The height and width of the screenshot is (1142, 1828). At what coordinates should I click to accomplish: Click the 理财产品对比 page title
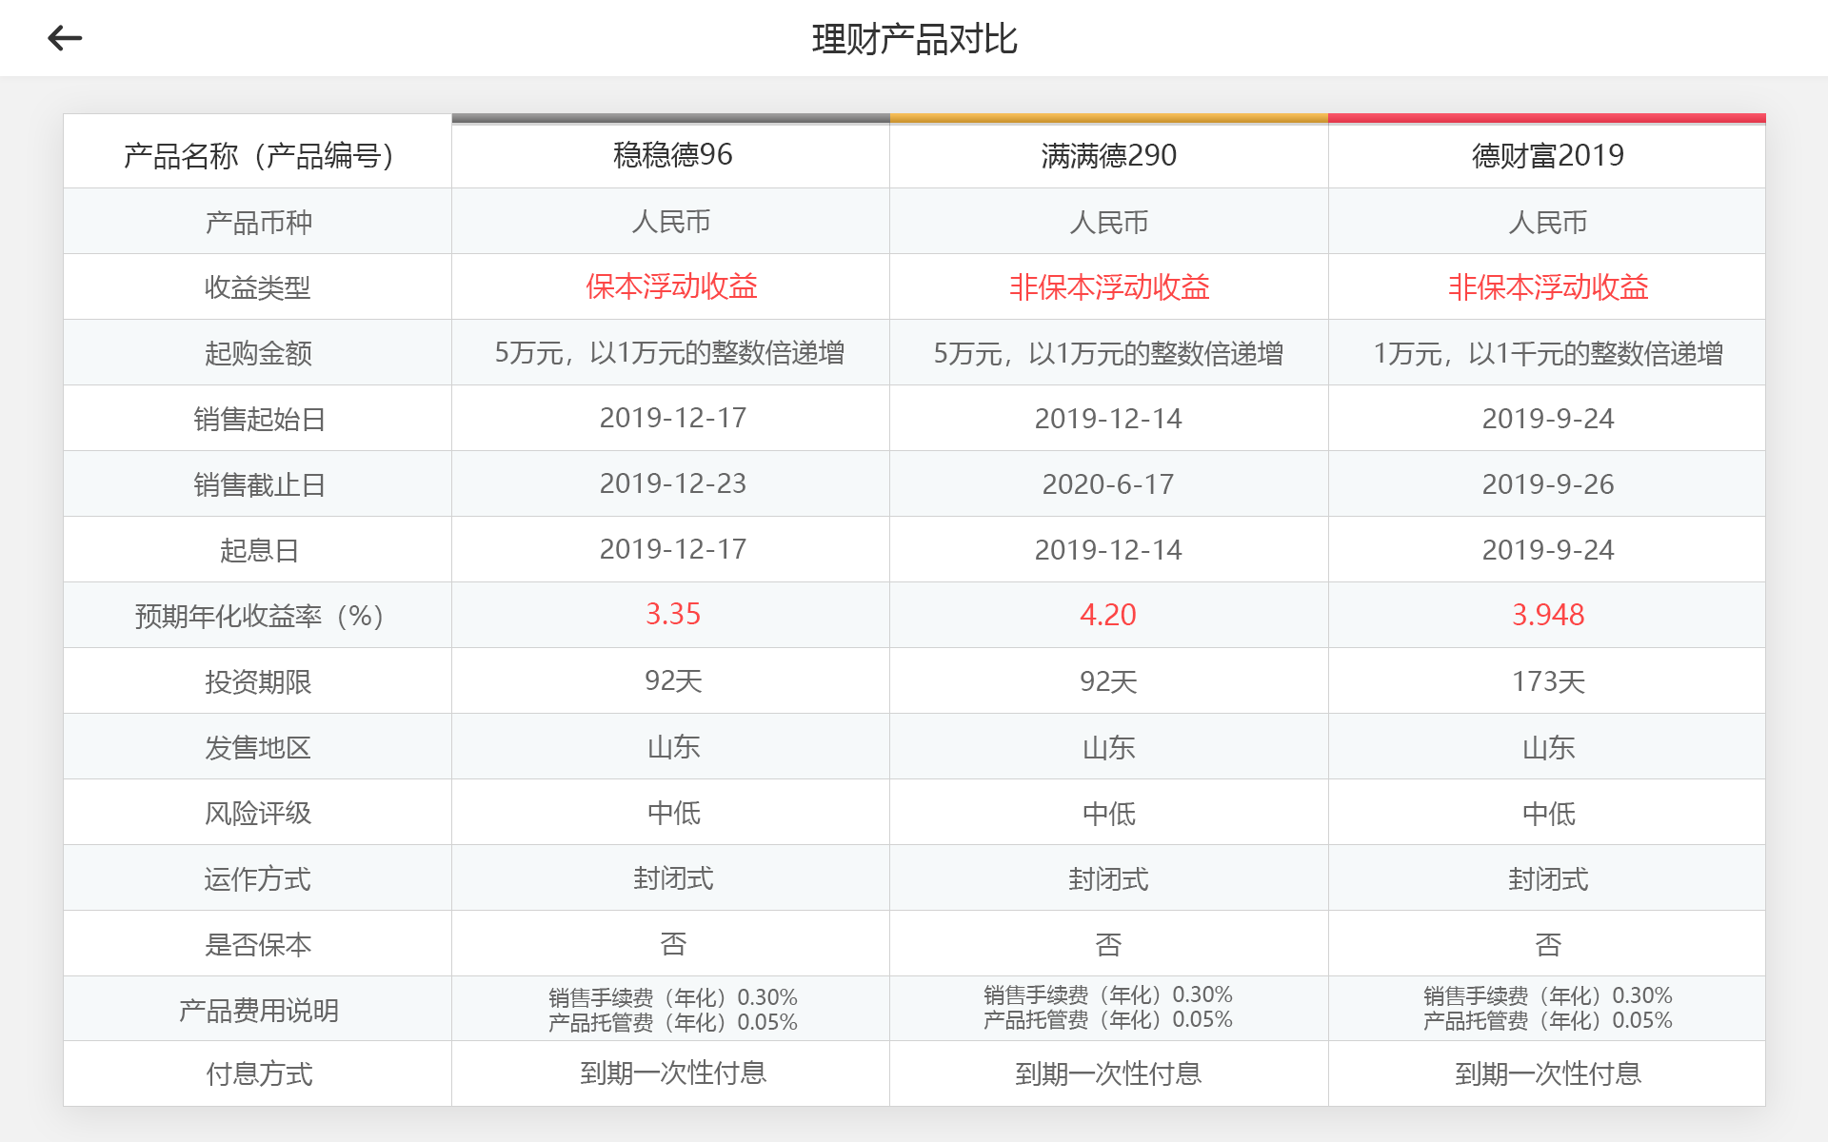[914, 39]
